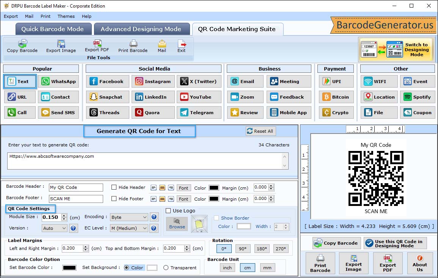Image resolution: width=438 pixels, height=278 pixels.
Task: Click the About Us button
Action: pyautogui.click(x=419, y=263)
